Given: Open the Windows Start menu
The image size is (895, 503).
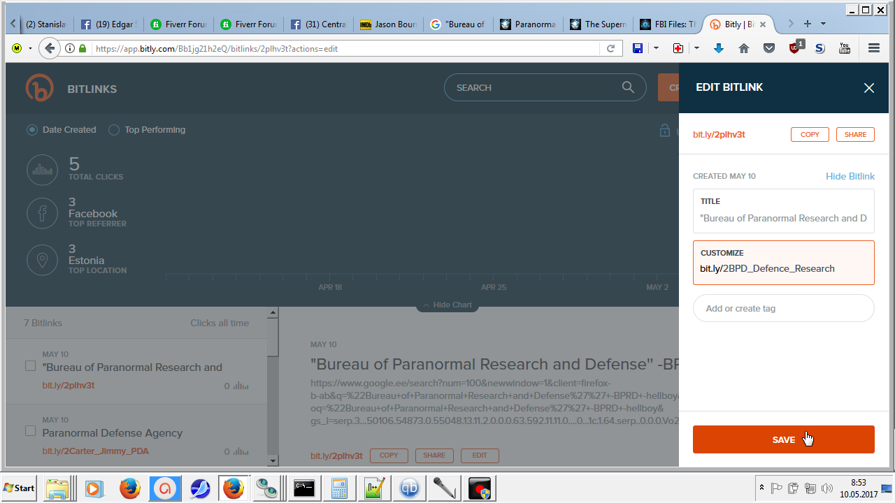Looking at the screenshot, I should coord(20,488).
